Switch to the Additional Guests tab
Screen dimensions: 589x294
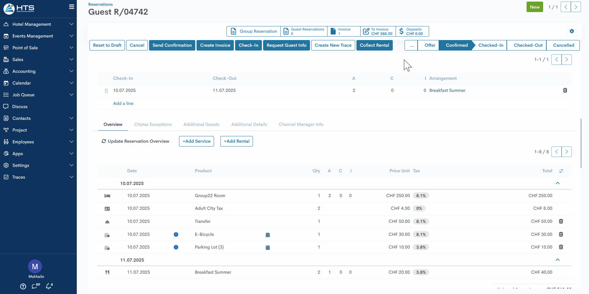[x=201, y=124]
